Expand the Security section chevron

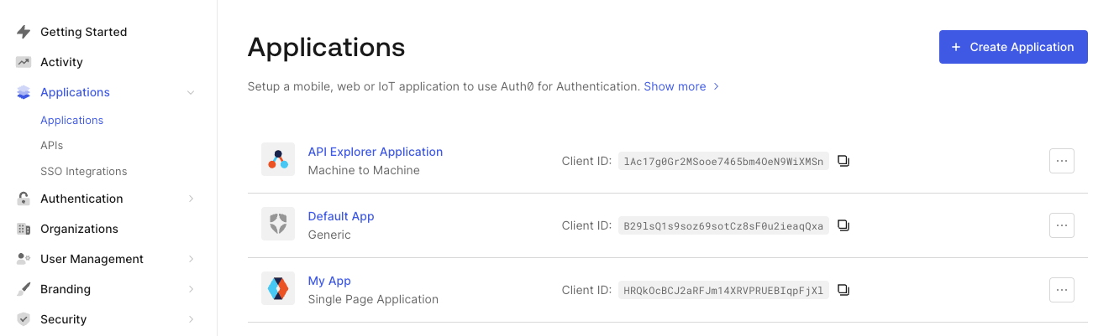click(191, 319)
